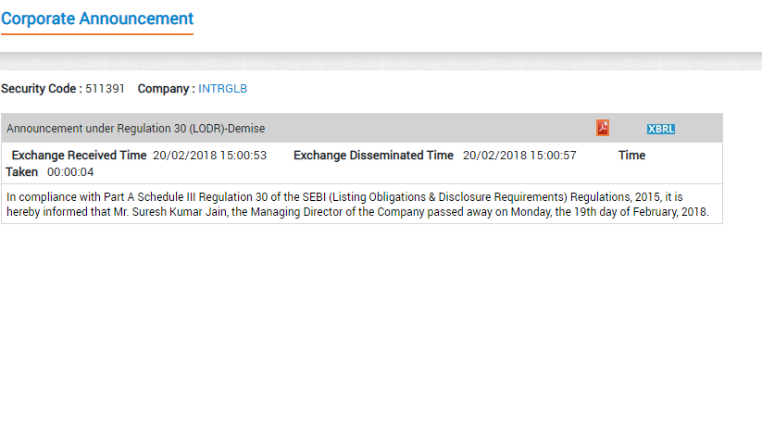Click the orange underline beneath the heading

(97, 34)
